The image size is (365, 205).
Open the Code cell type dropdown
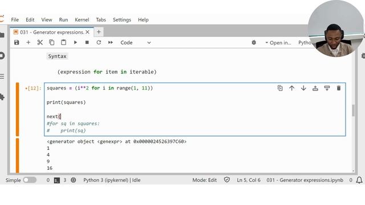136,43
